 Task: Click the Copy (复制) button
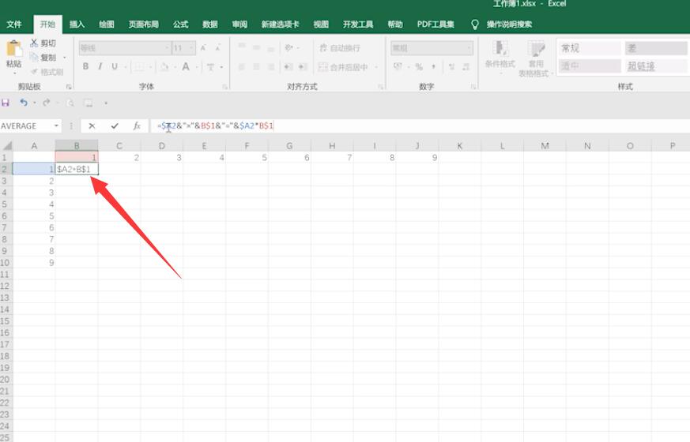coord(43,58)
